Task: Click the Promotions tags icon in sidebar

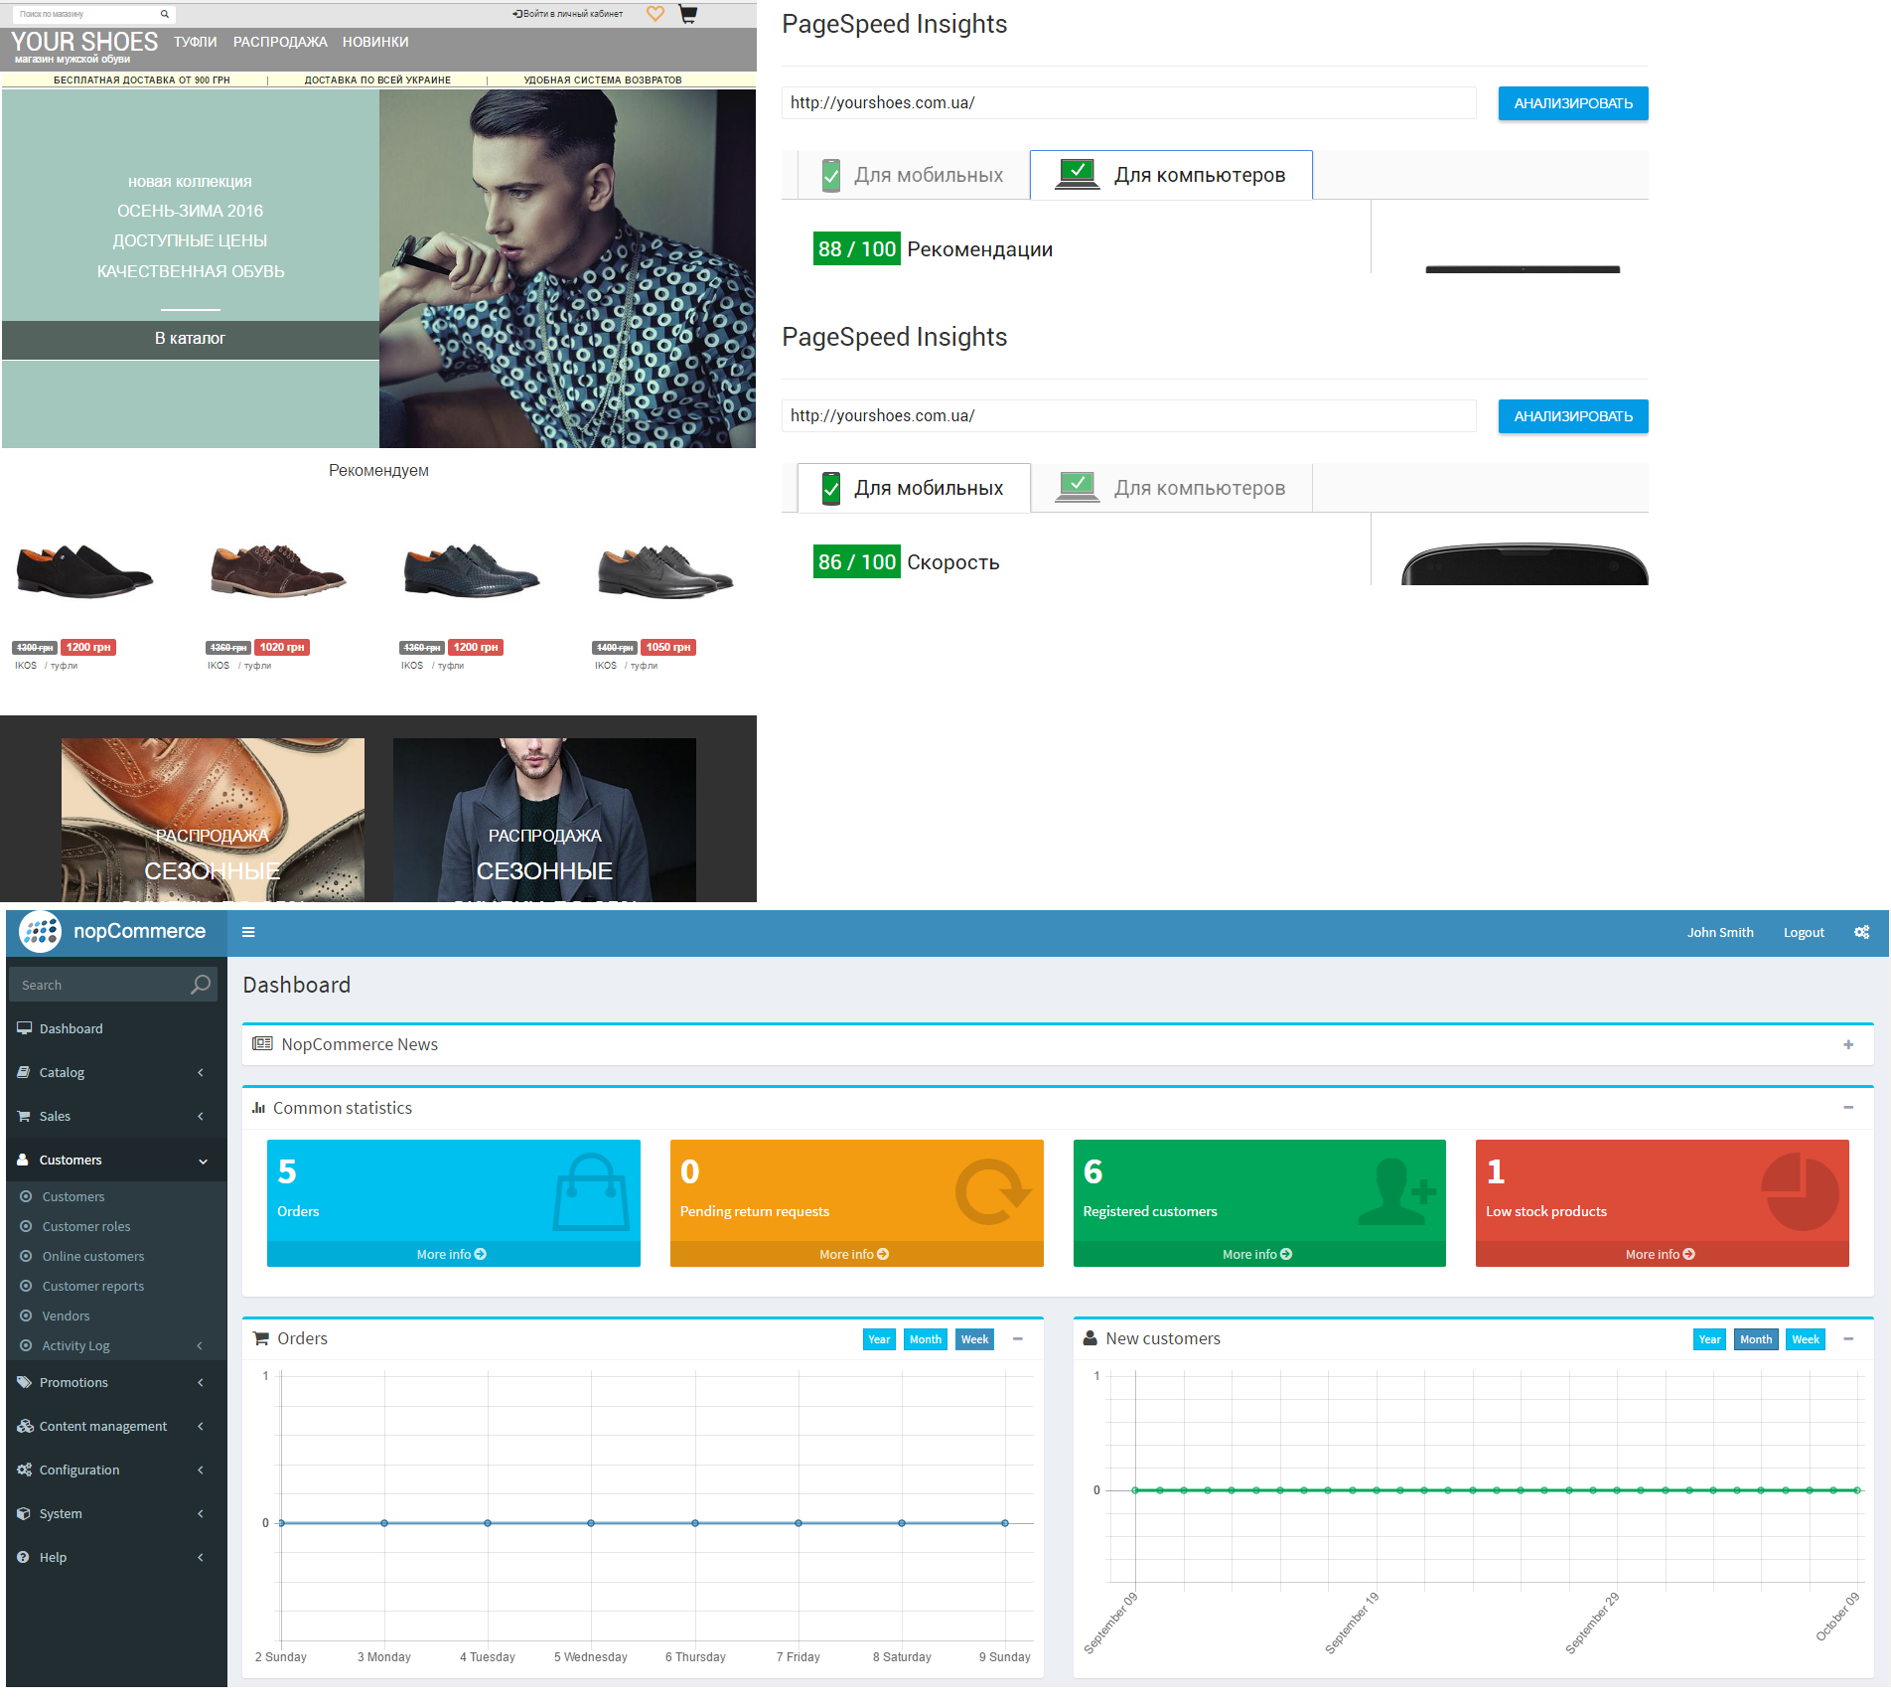Action: point(24,1382)
